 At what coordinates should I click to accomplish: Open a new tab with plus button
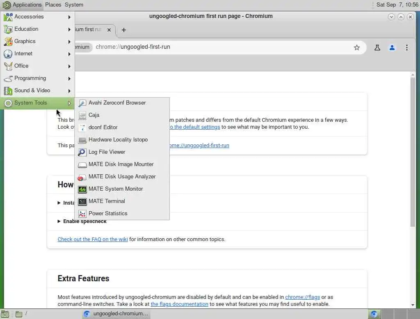pyautogui.click(x=123, y=30)
